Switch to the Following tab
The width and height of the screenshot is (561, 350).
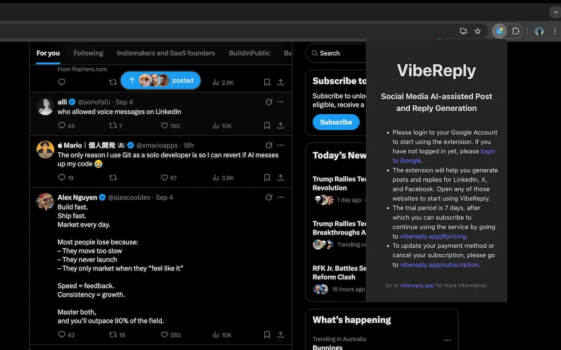coord(89,53)
